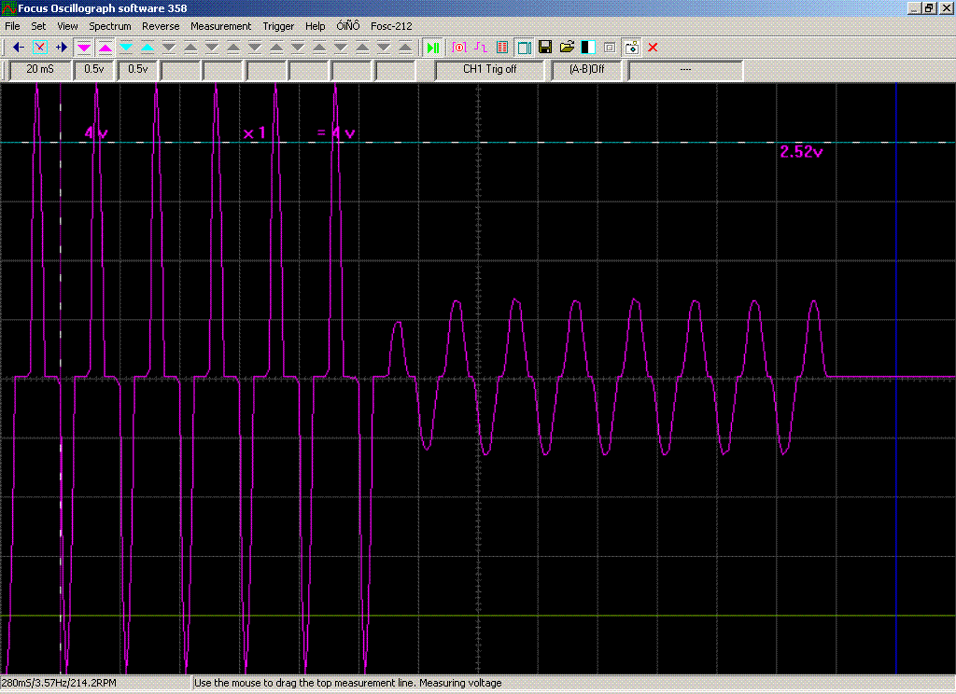
Task: Click the magenta up-triangle channel icon
Action: (105, 47)
